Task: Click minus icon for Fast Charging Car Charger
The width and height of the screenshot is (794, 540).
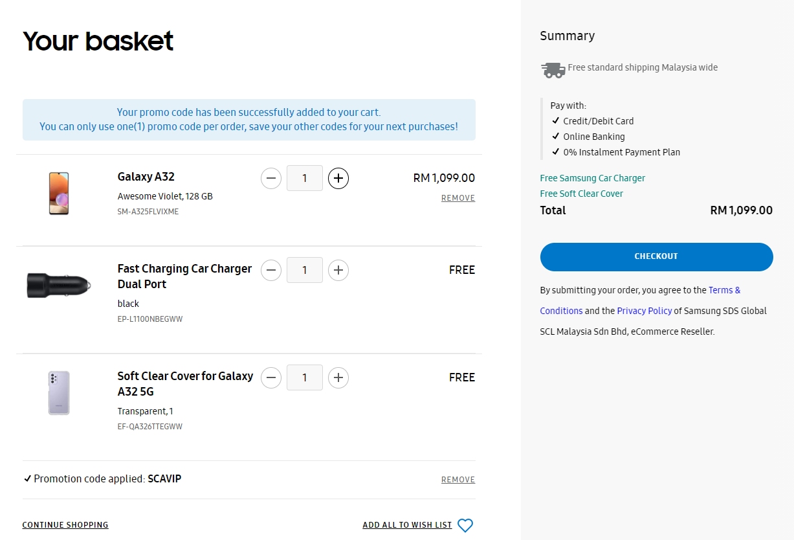Action: pyautogui.click(x=271, y=270)
